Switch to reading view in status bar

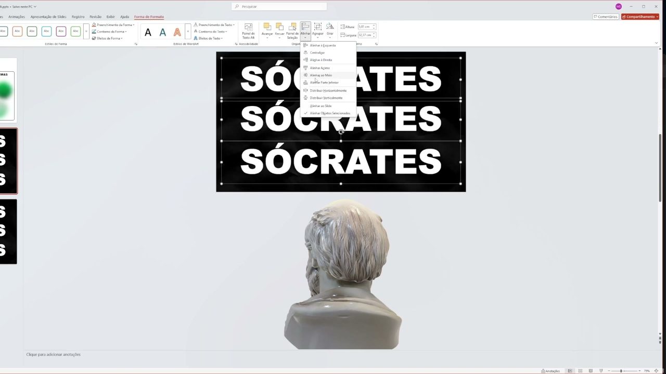(x=591, y=371)
